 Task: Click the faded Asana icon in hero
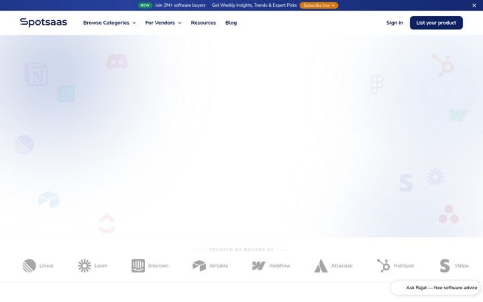tap(449, 213)
